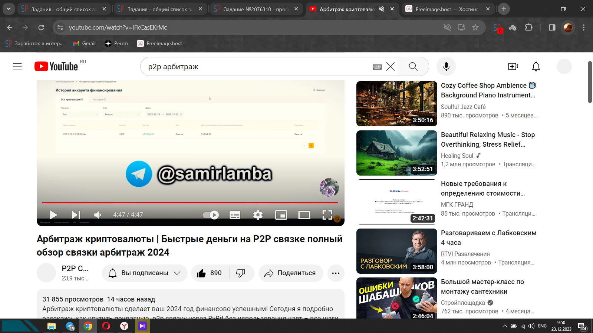Screen dimensions: 593x333
Task: Open Большой мастер-класс по монтажу сантехники
Action: pos(482,287)
